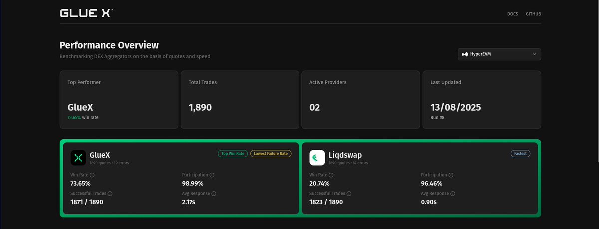
Task: Open the GITHUB link
Action: (533, 14)
